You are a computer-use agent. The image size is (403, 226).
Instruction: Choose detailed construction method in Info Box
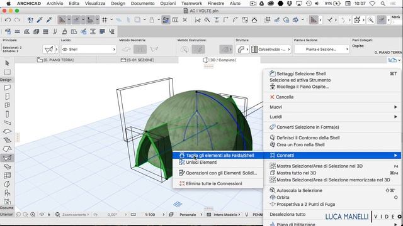[198, 49]
